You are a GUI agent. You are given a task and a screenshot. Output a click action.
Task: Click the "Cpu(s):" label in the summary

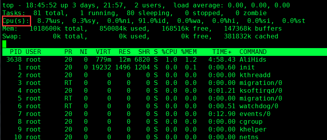pyautogui.click(x=16, y=21)
